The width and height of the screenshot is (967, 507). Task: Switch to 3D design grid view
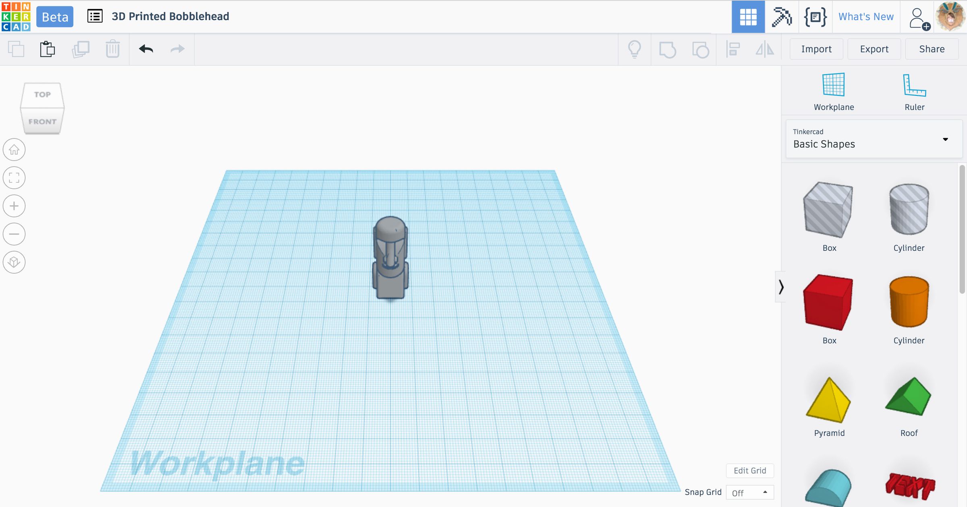point(748,17)
